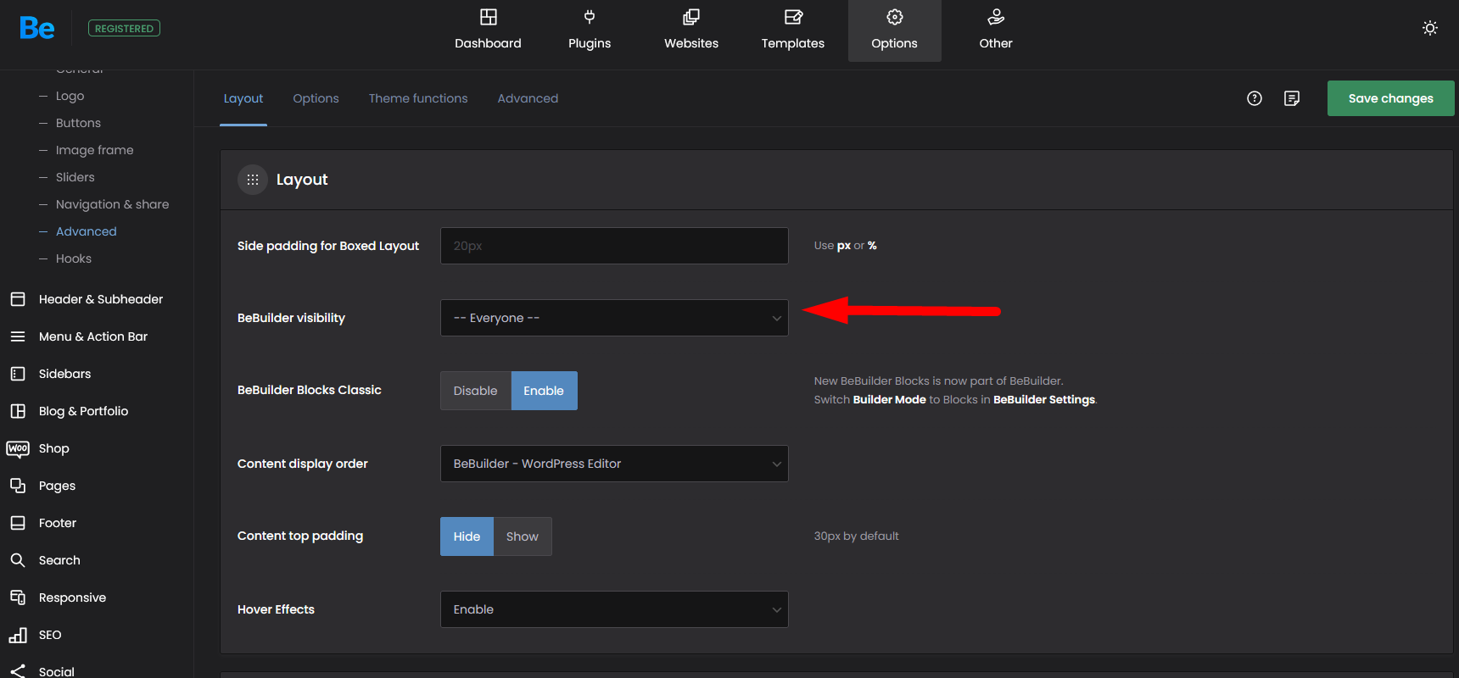Click the Options gear icon
The height and width of the screenshot is (678, 1459).
point(895,17)
